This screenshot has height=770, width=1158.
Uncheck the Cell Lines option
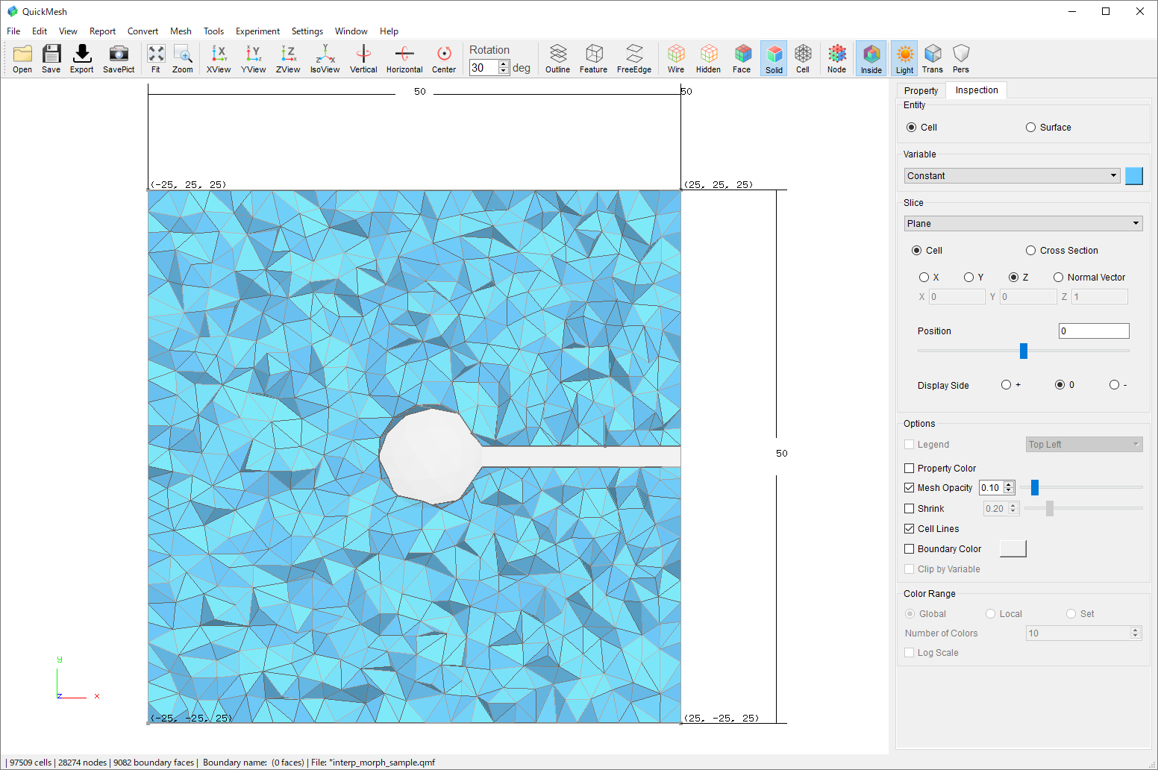(909, 528)
